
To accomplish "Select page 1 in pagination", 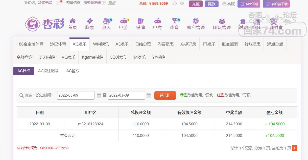I will point(294,148).
